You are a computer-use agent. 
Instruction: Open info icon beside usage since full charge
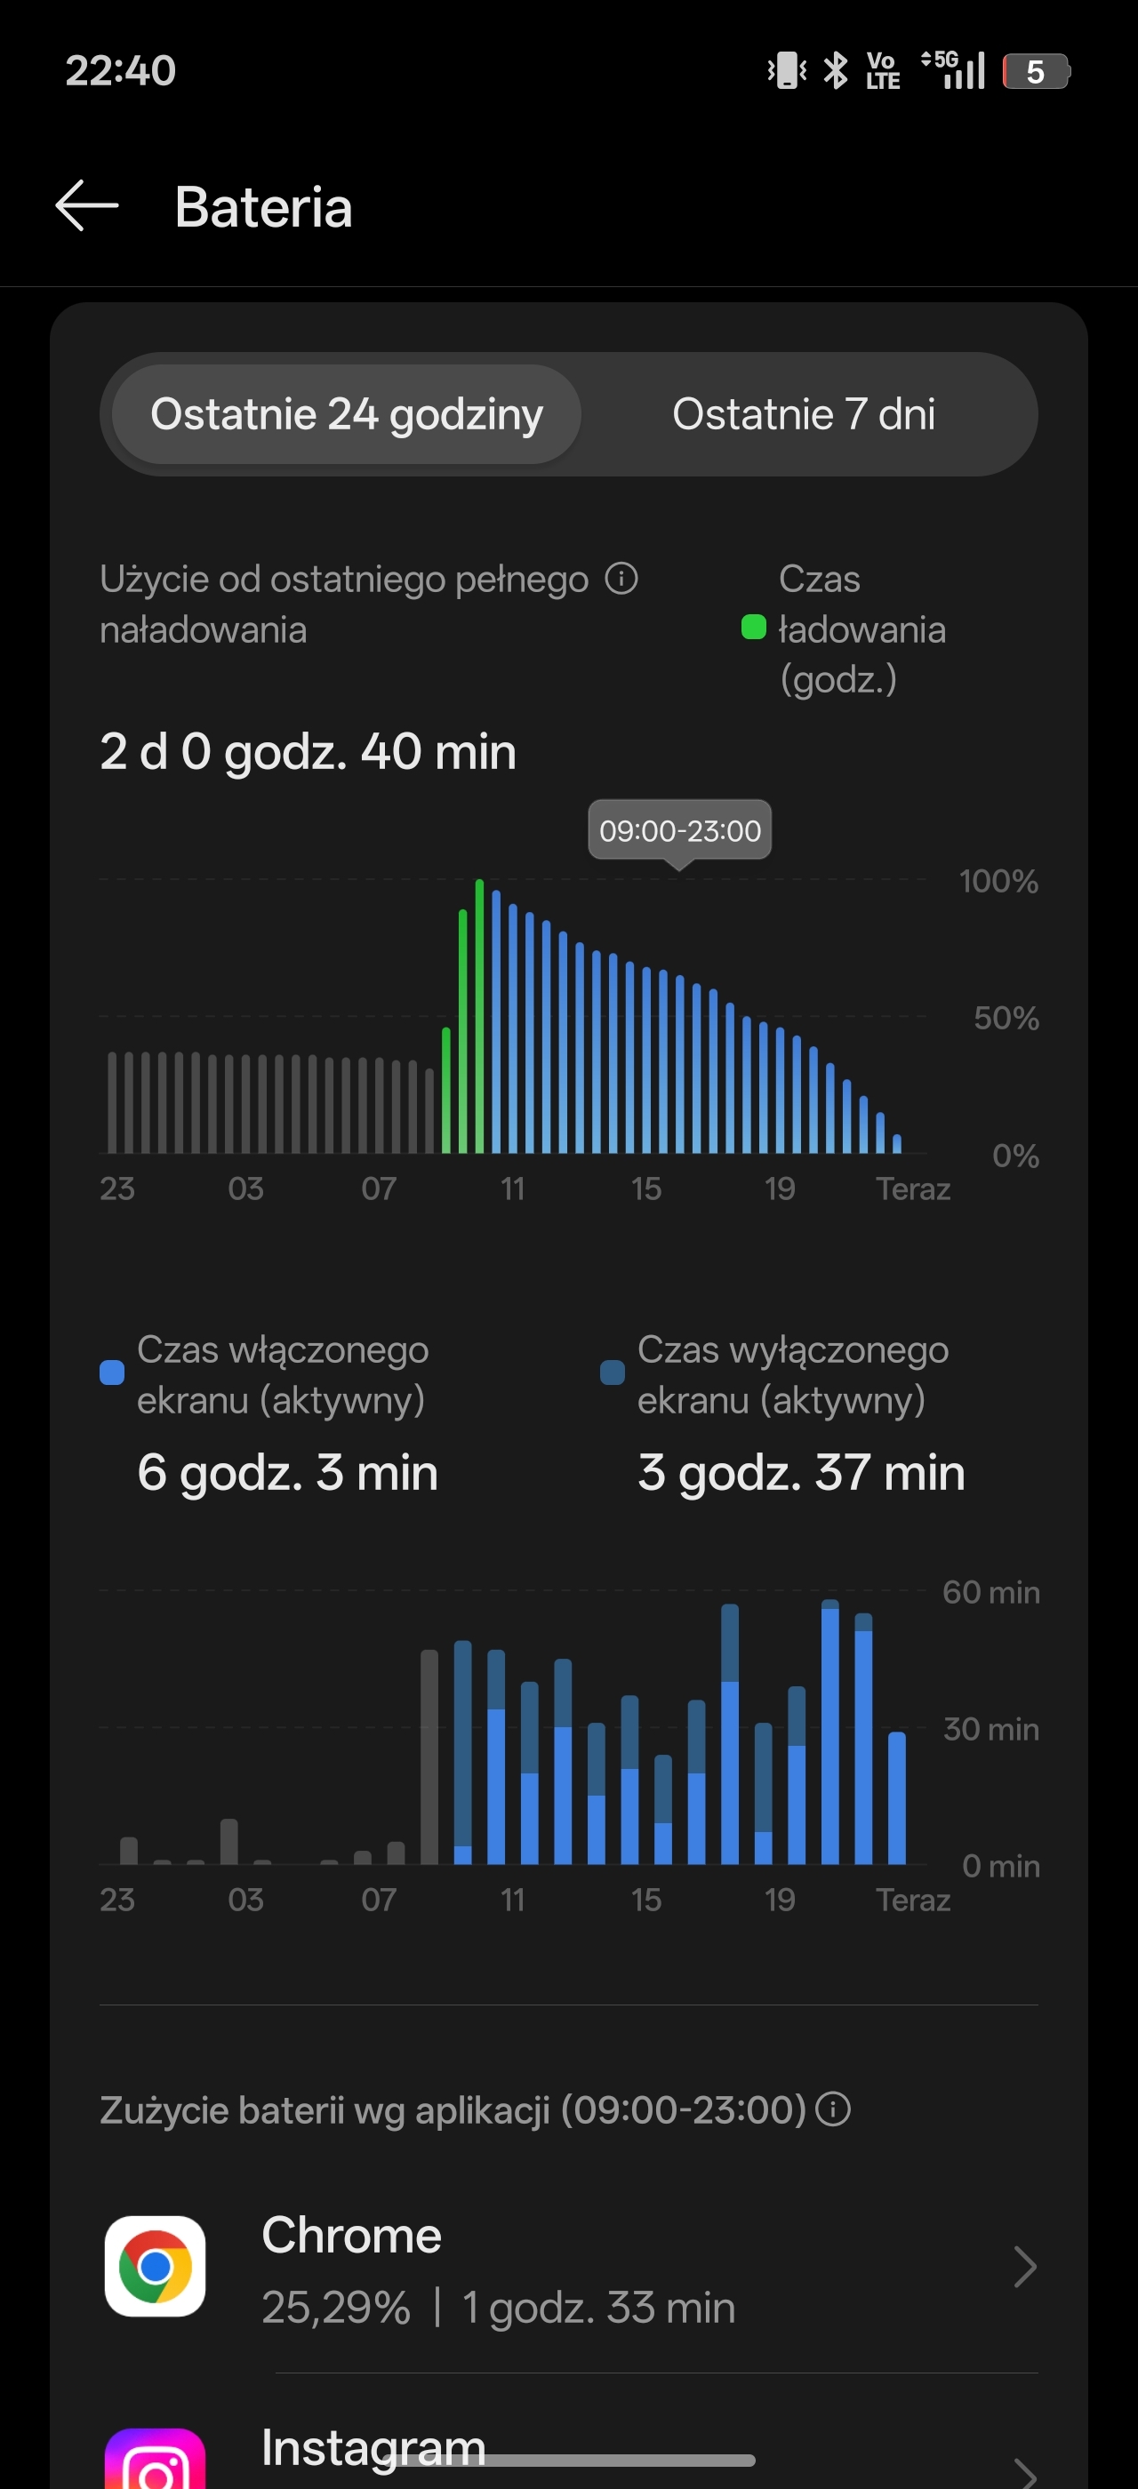click(621, 579)
